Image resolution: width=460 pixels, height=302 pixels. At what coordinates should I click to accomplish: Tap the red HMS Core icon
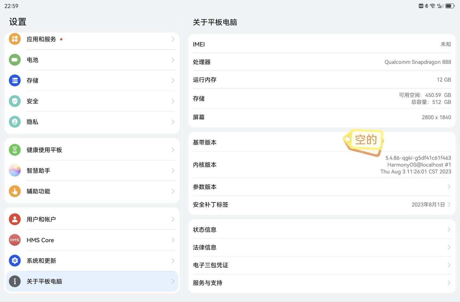click(x=15, y=240)
